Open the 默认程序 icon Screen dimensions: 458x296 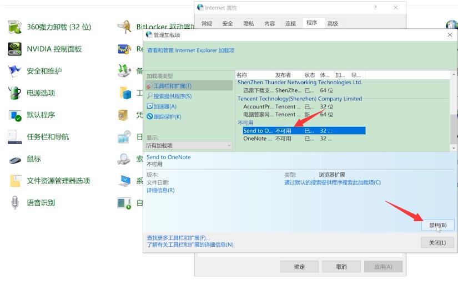pos(14,115)
